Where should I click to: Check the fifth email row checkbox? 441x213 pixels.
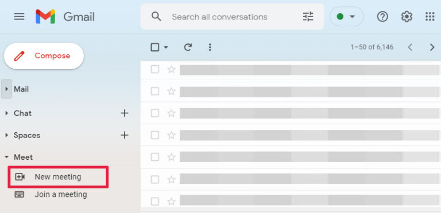point(154,157)
